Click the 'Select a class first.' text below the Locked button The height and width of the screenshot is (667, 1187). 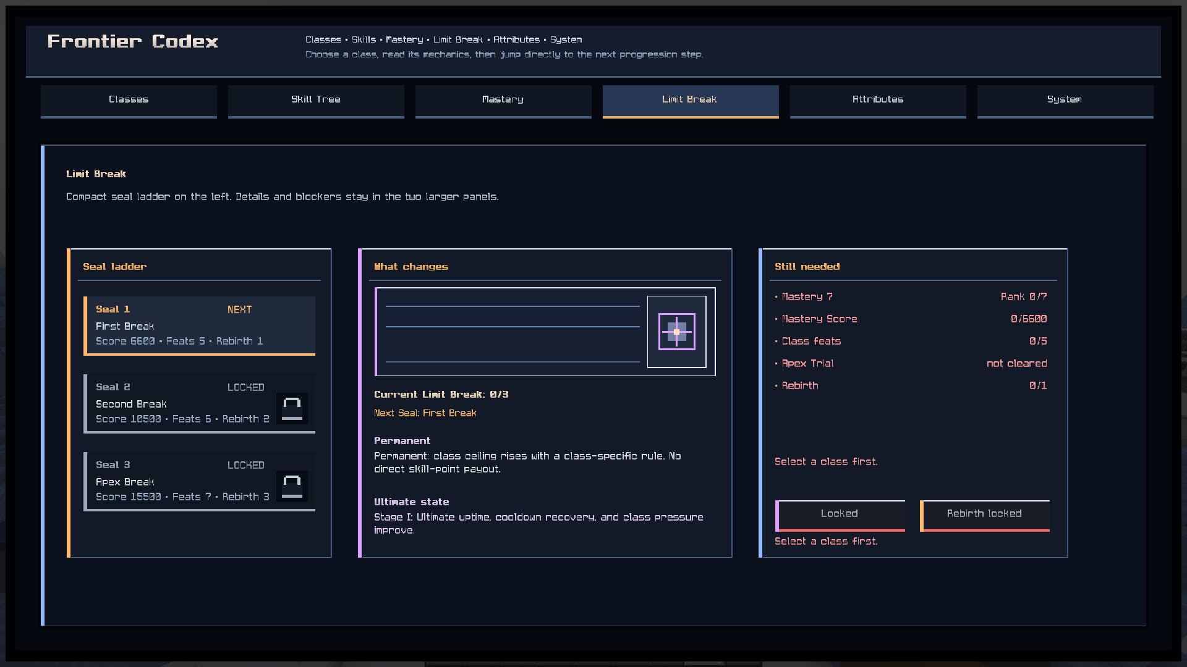826,542
